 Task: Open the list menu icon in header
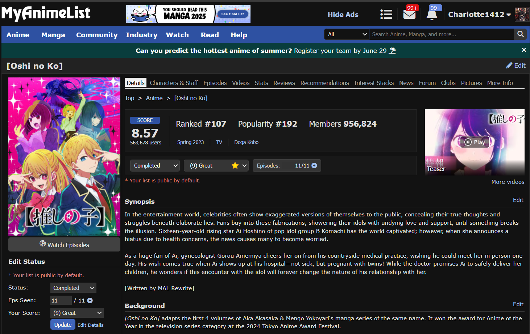pyautogui.click(x=386, y=14)
